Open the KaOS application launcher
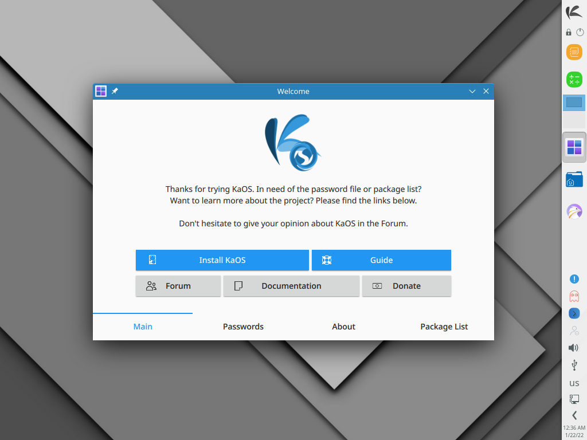Image resolution: width=587 pixels, height=440 pixels. [574, 12]
